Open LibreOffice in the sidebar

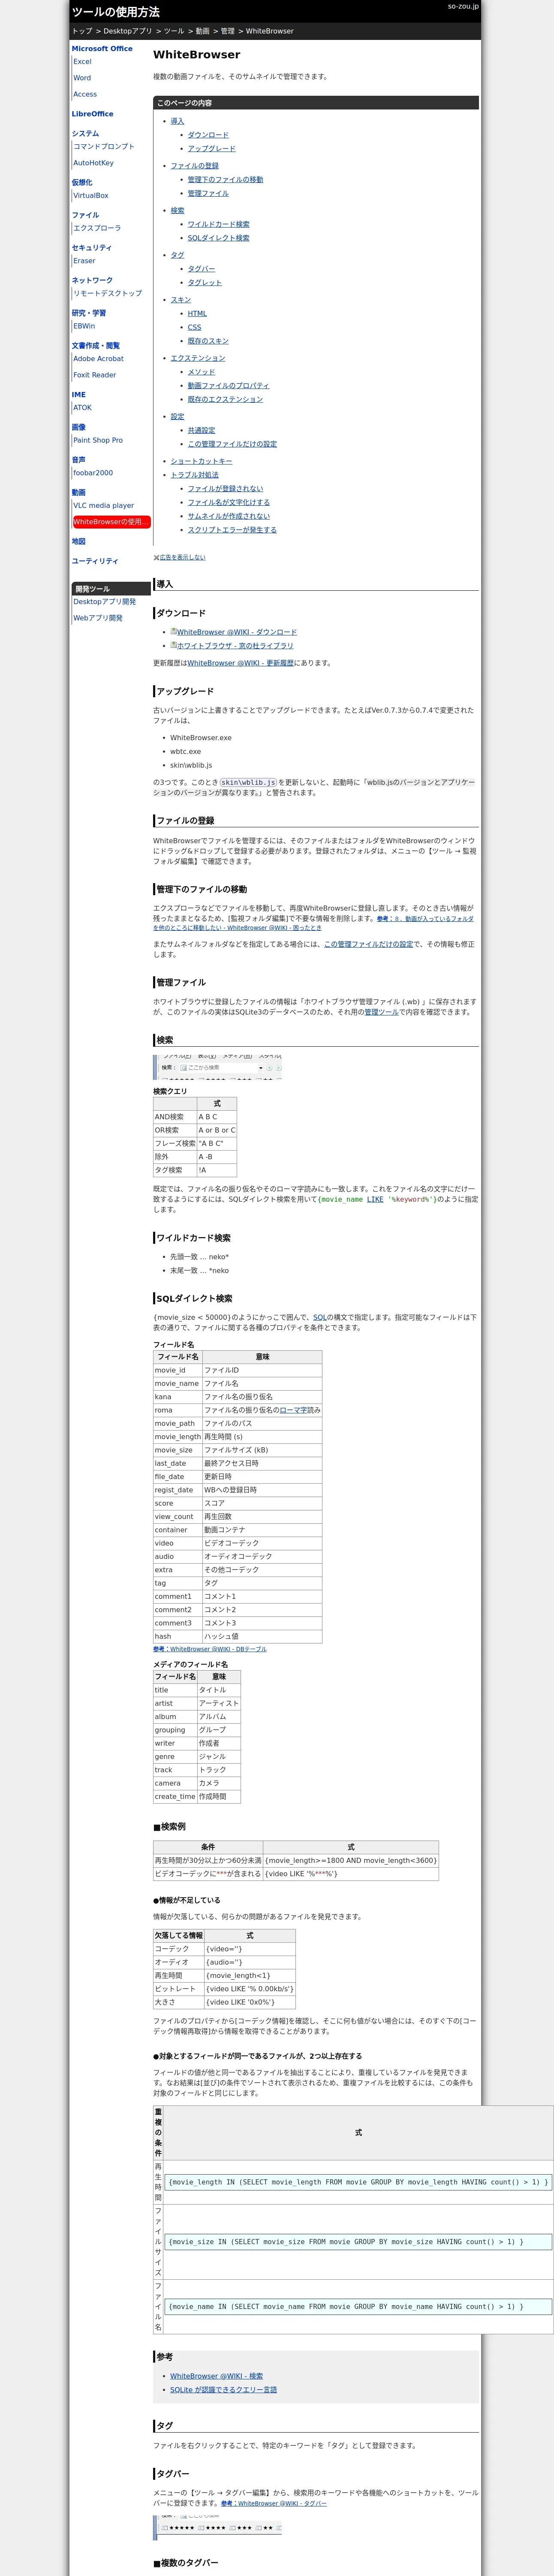click(93, 114)
